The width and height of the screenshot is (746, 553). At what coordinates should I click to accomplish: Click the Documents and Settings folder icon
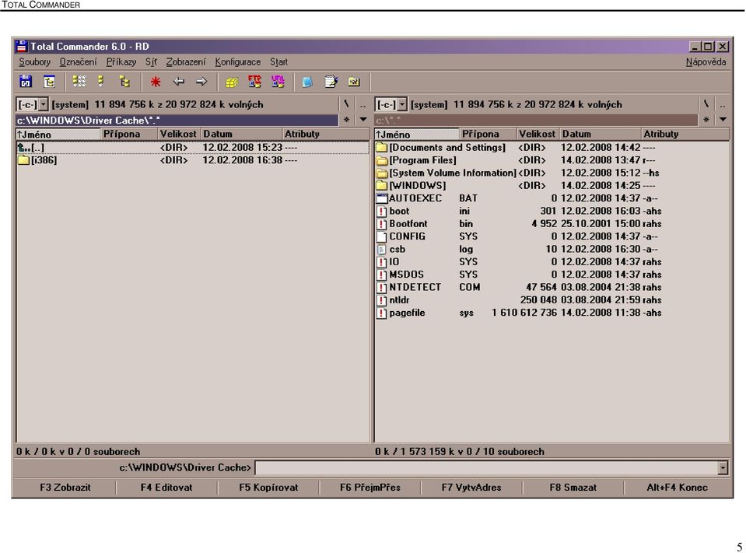382,148
